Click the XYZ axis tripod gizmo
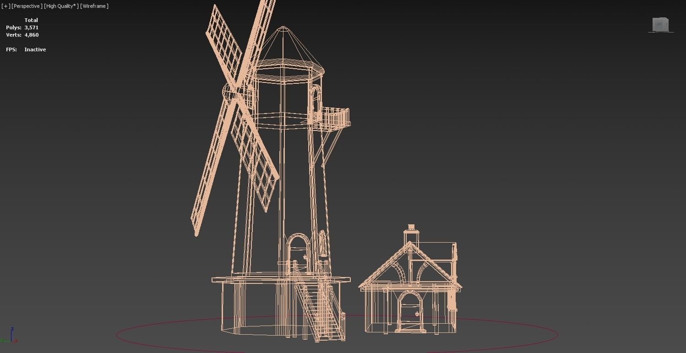686x353 pixels. pyautogui.click(x=9, y=336)
